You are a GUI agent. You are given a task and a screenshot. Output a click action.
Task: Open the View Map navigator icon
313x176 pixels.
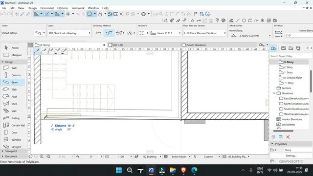click(284, 48)
